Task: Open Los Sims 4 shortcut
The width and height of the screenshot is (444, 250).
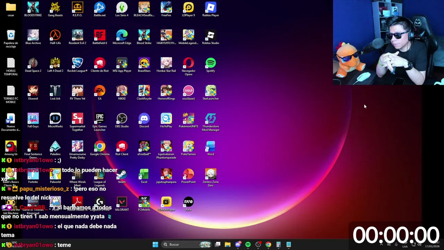Action: (x=122, y=9)
